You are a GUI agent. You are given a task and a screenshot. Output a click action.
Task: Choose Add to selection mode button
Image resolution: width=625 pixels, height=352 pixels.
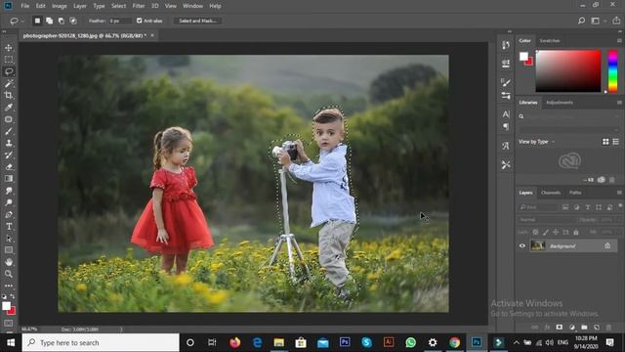(49, 21)
